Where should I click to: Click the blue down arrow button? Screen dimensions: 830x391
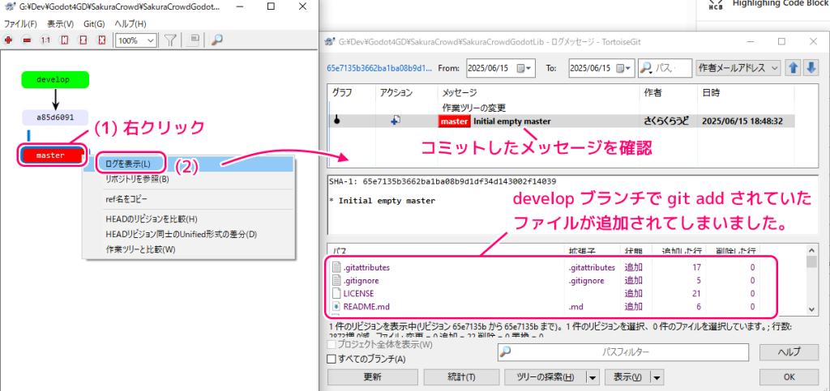pos(811,68)
